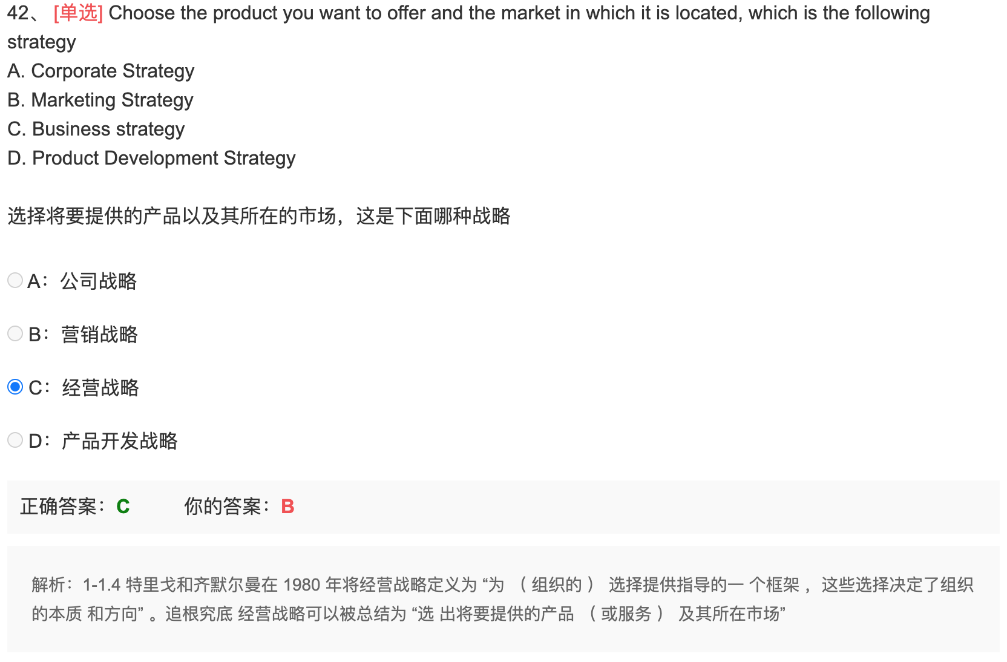The width and height of the screenshot is (1007, 662).
Task: Click the 营销战略 answer label
Action: tap(100, 335)
